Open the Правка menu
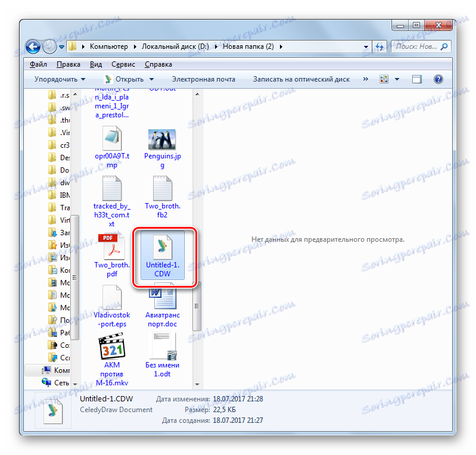The image size is (476, 455). 69,64
